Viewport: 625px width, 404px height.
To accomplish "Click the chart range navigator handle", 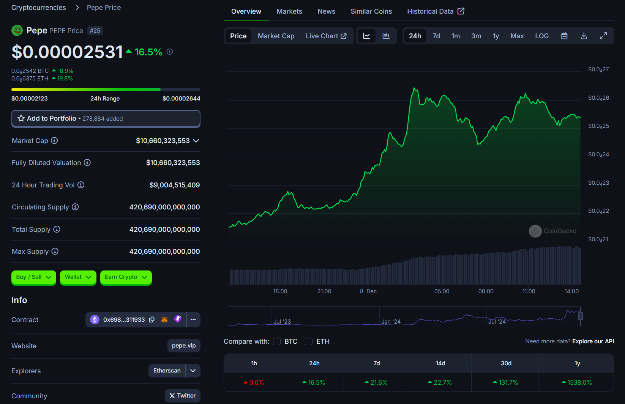I will coord(580,316).
